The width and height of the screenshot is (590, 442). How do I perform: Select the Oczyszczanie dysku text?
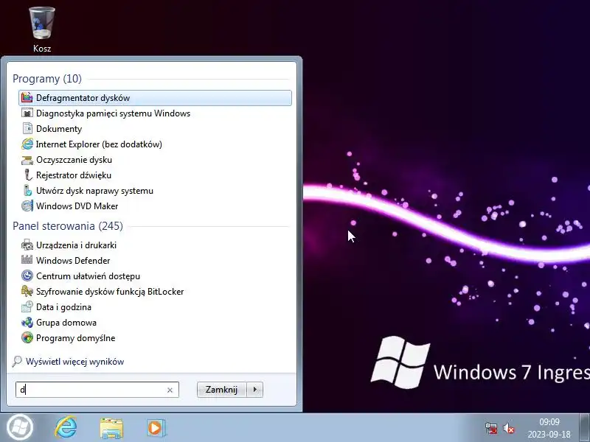point(74,160)
